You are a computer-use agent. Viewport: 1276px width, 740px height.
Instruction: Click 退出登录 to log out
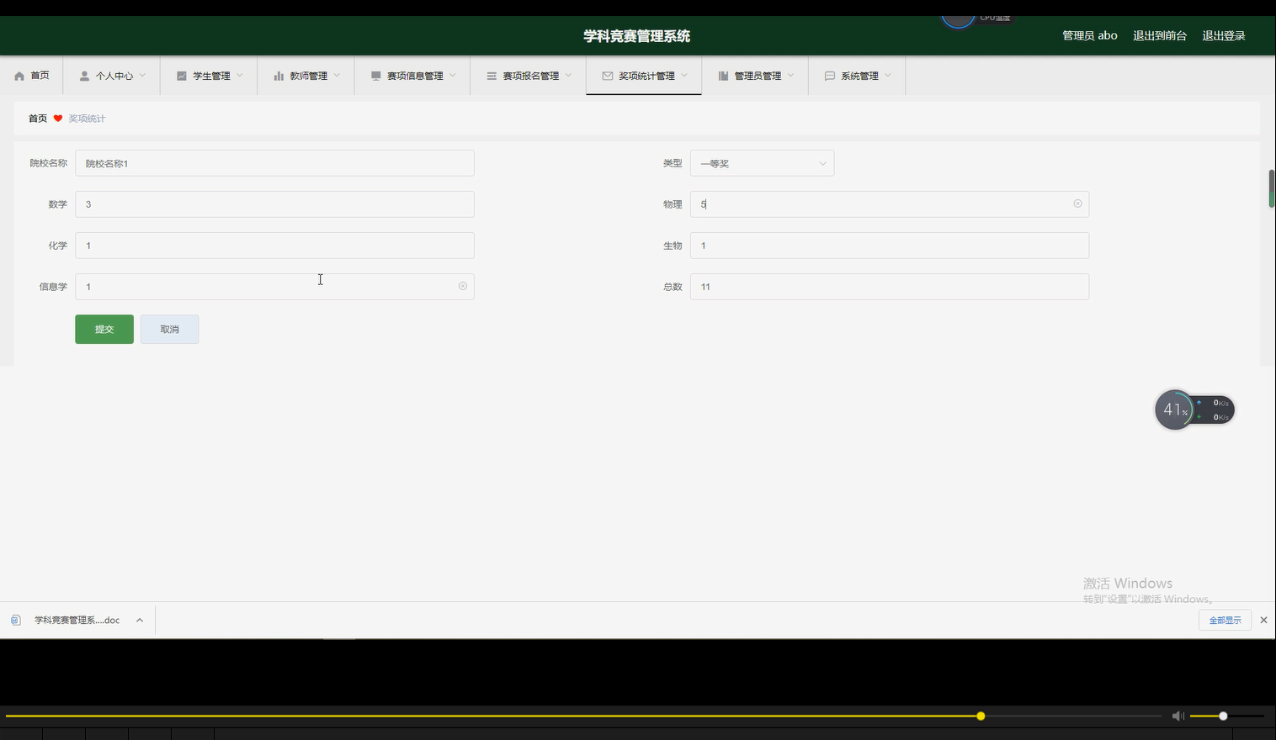coord(1223,34)
